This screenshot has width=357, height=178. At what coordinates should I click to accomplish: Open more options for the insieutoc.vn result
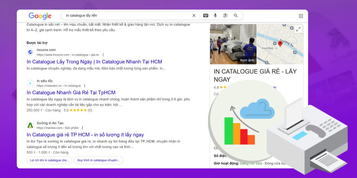click(x=85, y=86)
